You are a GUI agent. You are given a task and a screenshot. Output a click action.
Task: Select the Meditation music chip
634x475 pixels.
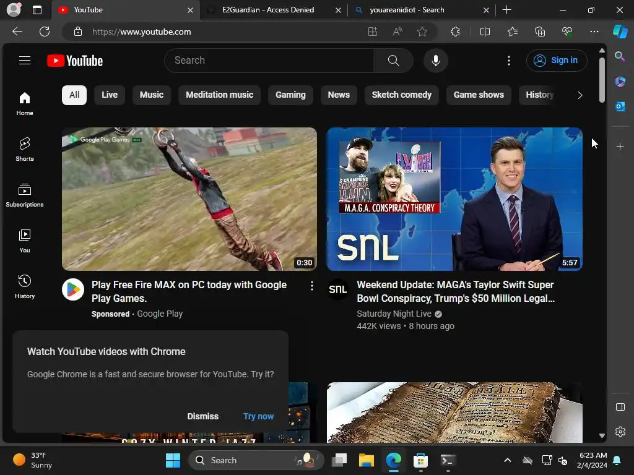pos(220,95)
